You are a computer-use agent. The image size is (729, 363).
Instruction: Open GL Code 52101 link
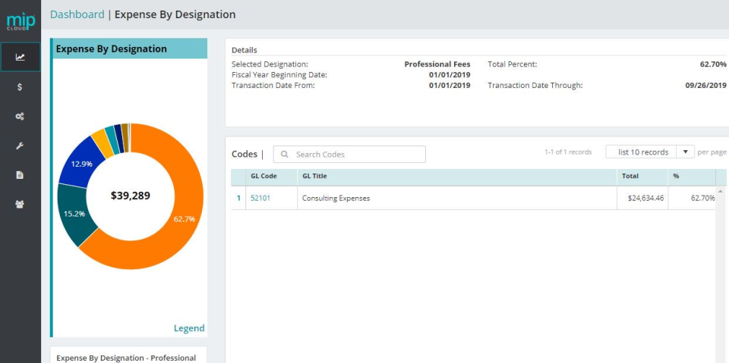[x=260, y=199]
